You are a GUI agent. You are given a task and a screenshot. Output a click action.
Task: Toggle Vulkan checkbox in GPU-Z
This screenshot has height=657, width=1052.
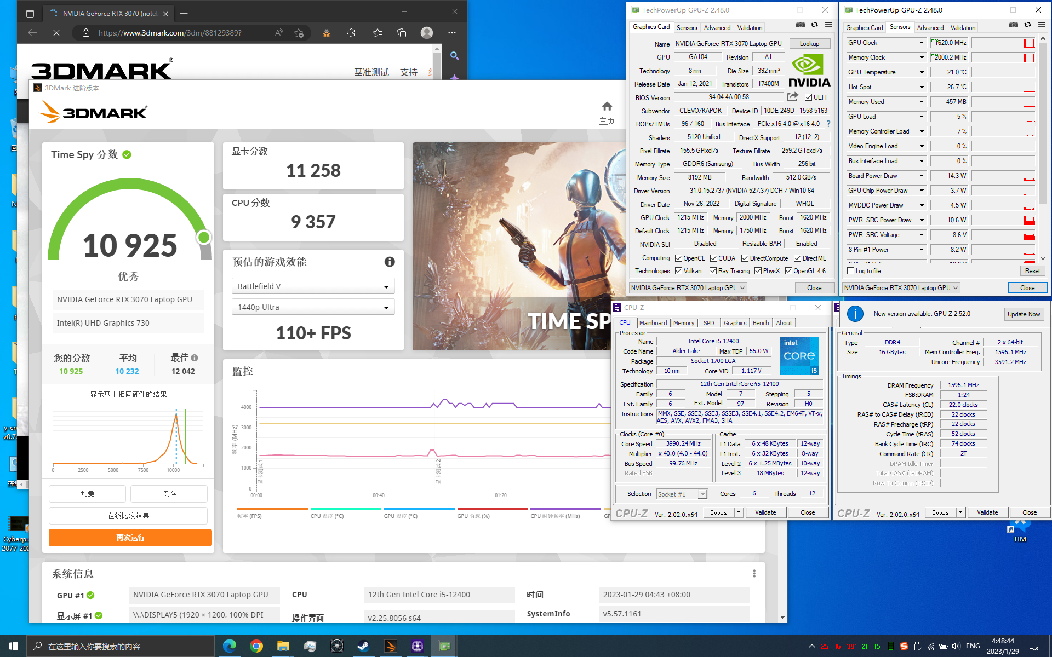pyautogui.click(x=678, y=271)
